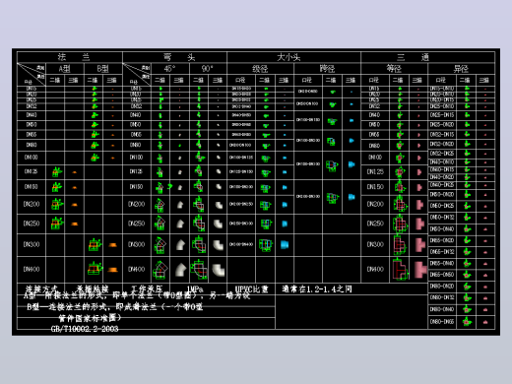This screenshot has height=384, width=512.
Task: Select the DN250 label in the equal tee table
Action: pos(375,224)
